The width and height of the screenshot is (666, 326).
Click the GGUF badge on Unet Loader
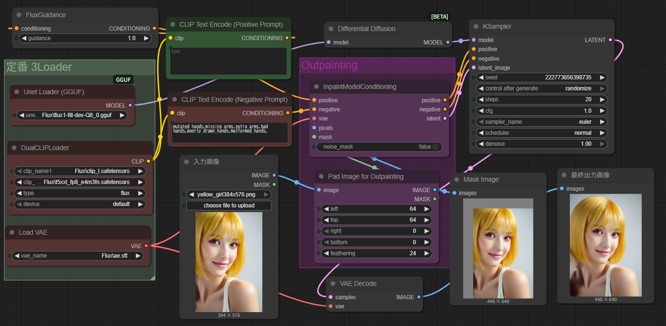coord(123,79)
